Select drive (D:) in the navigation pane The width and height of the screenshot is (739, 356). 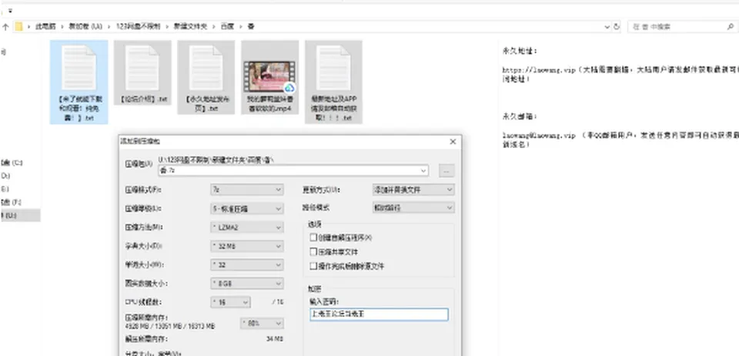click(5, 176)
